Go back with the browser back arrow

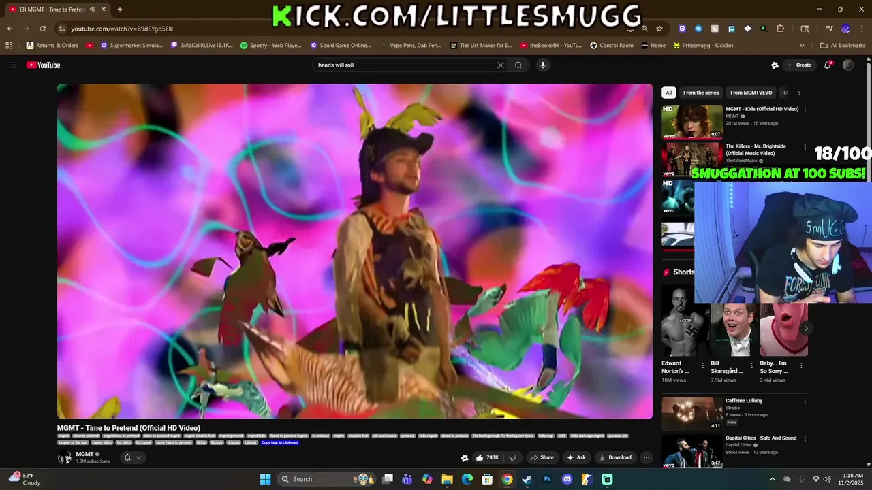(10, 29)
